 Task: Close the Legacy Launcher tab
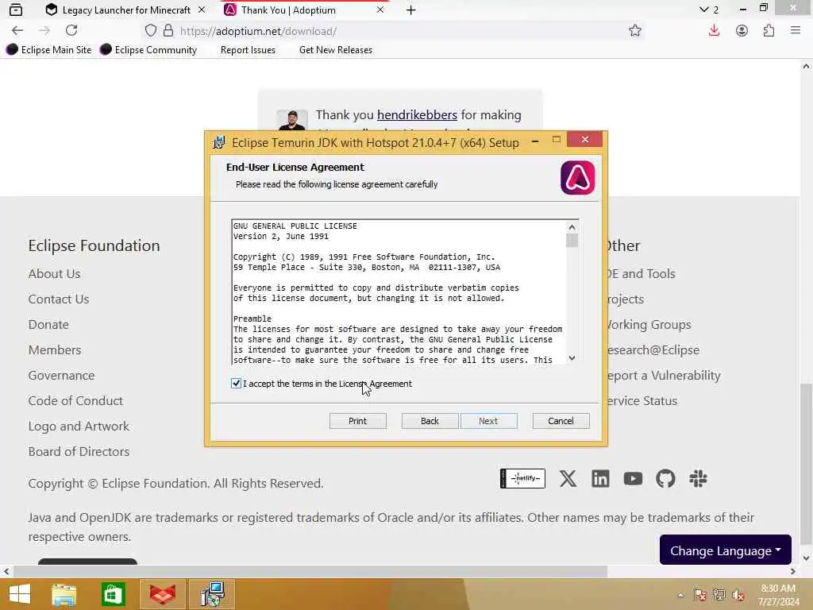202,10
